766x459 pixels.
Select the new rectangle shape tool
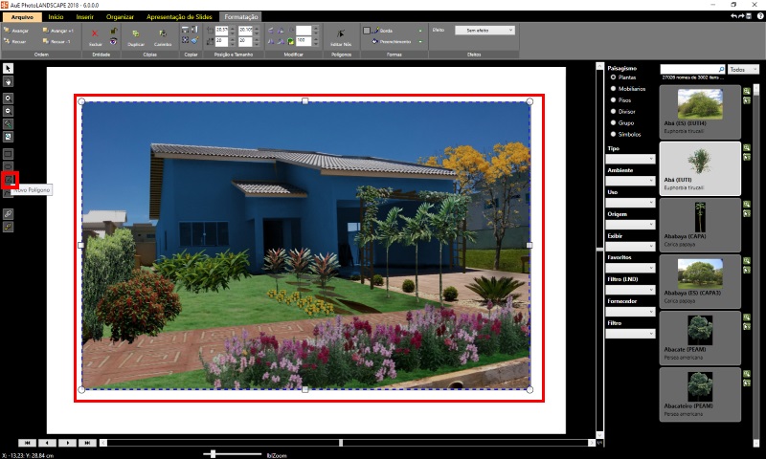coord(8,154)
